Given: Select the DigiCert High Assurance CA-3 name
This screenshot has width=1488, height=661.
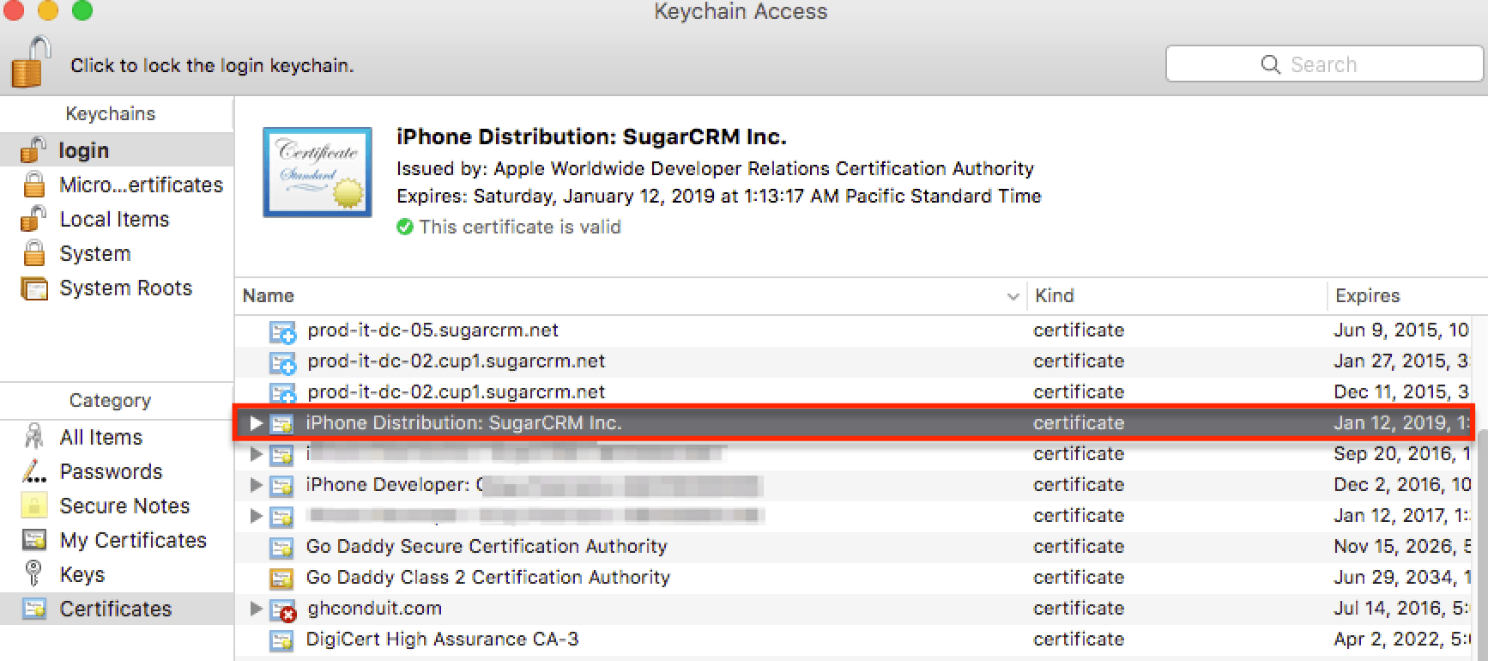Looking at the screenshot, I should (442, 639).
